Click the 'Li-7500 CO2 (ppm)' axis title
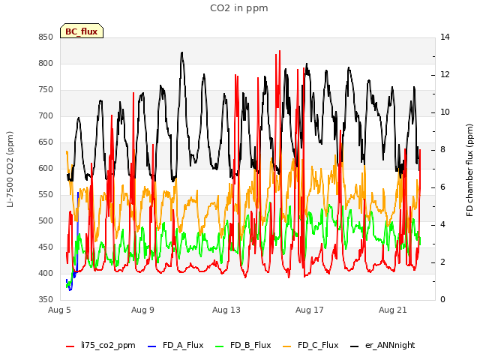Screen dimensions: 480x360 pos(10,169)
